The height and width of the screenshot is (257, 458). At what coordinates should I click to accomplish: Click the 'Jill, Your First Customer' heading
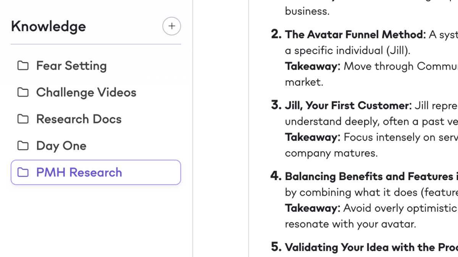tap(348, 105)
